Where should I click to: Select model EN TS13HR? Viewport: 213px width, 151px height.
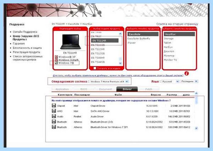pyautogui.click(x=98, y=49)
